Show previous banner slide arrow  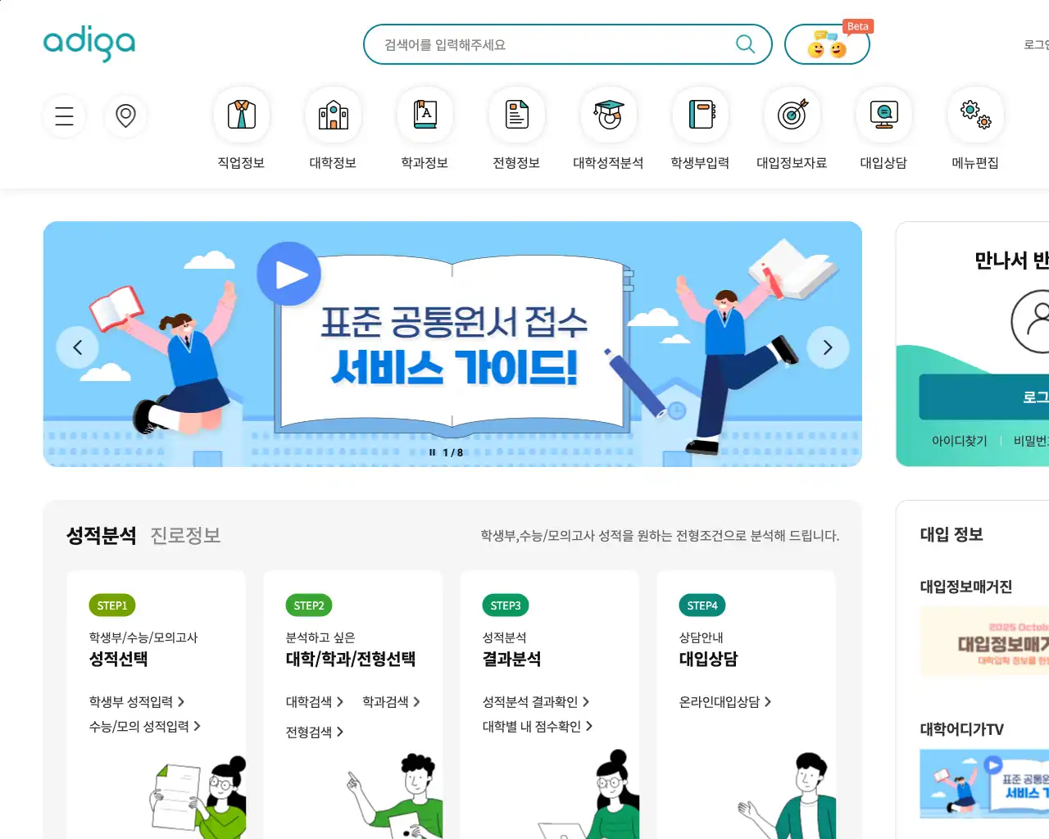(77, 347)
